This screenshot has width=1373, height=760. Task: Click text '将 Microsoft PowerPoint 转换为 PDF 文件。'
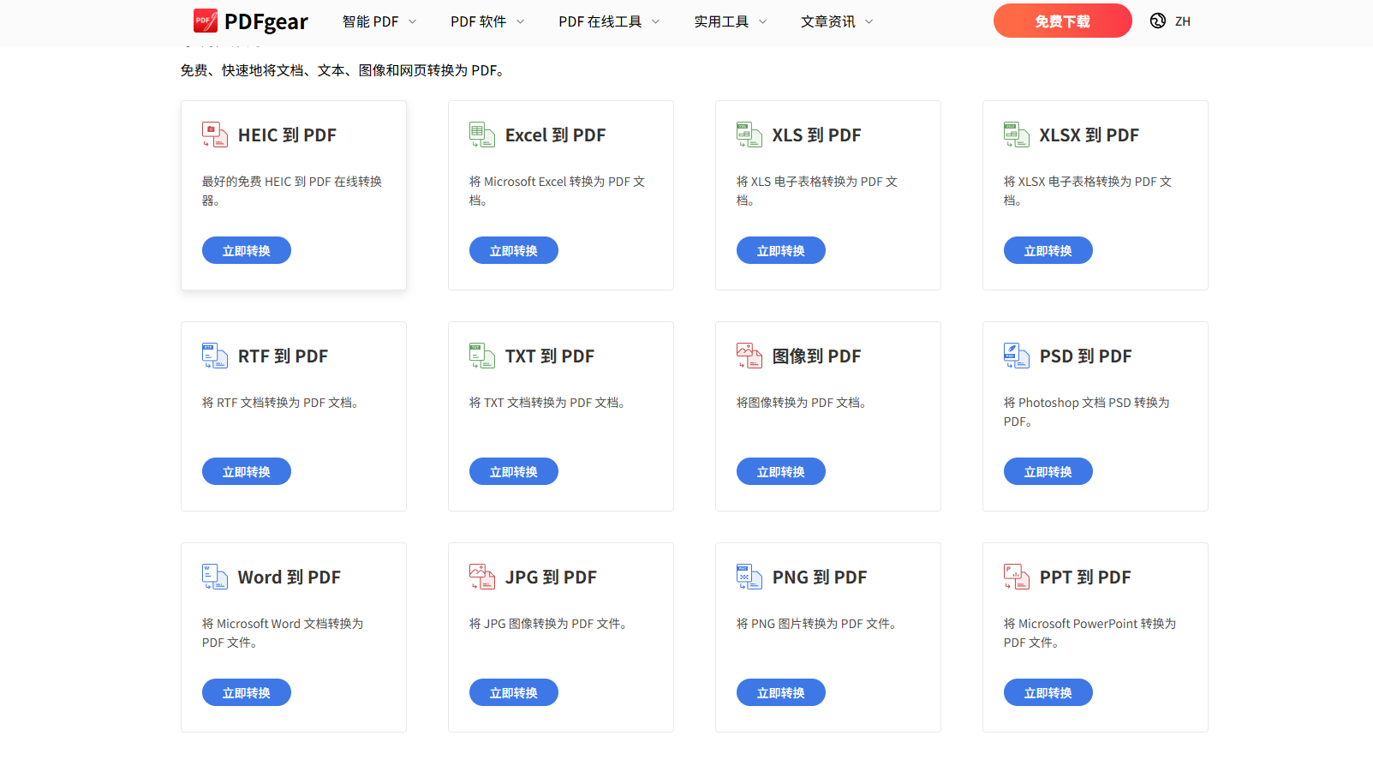click(x=1090, y=633)
